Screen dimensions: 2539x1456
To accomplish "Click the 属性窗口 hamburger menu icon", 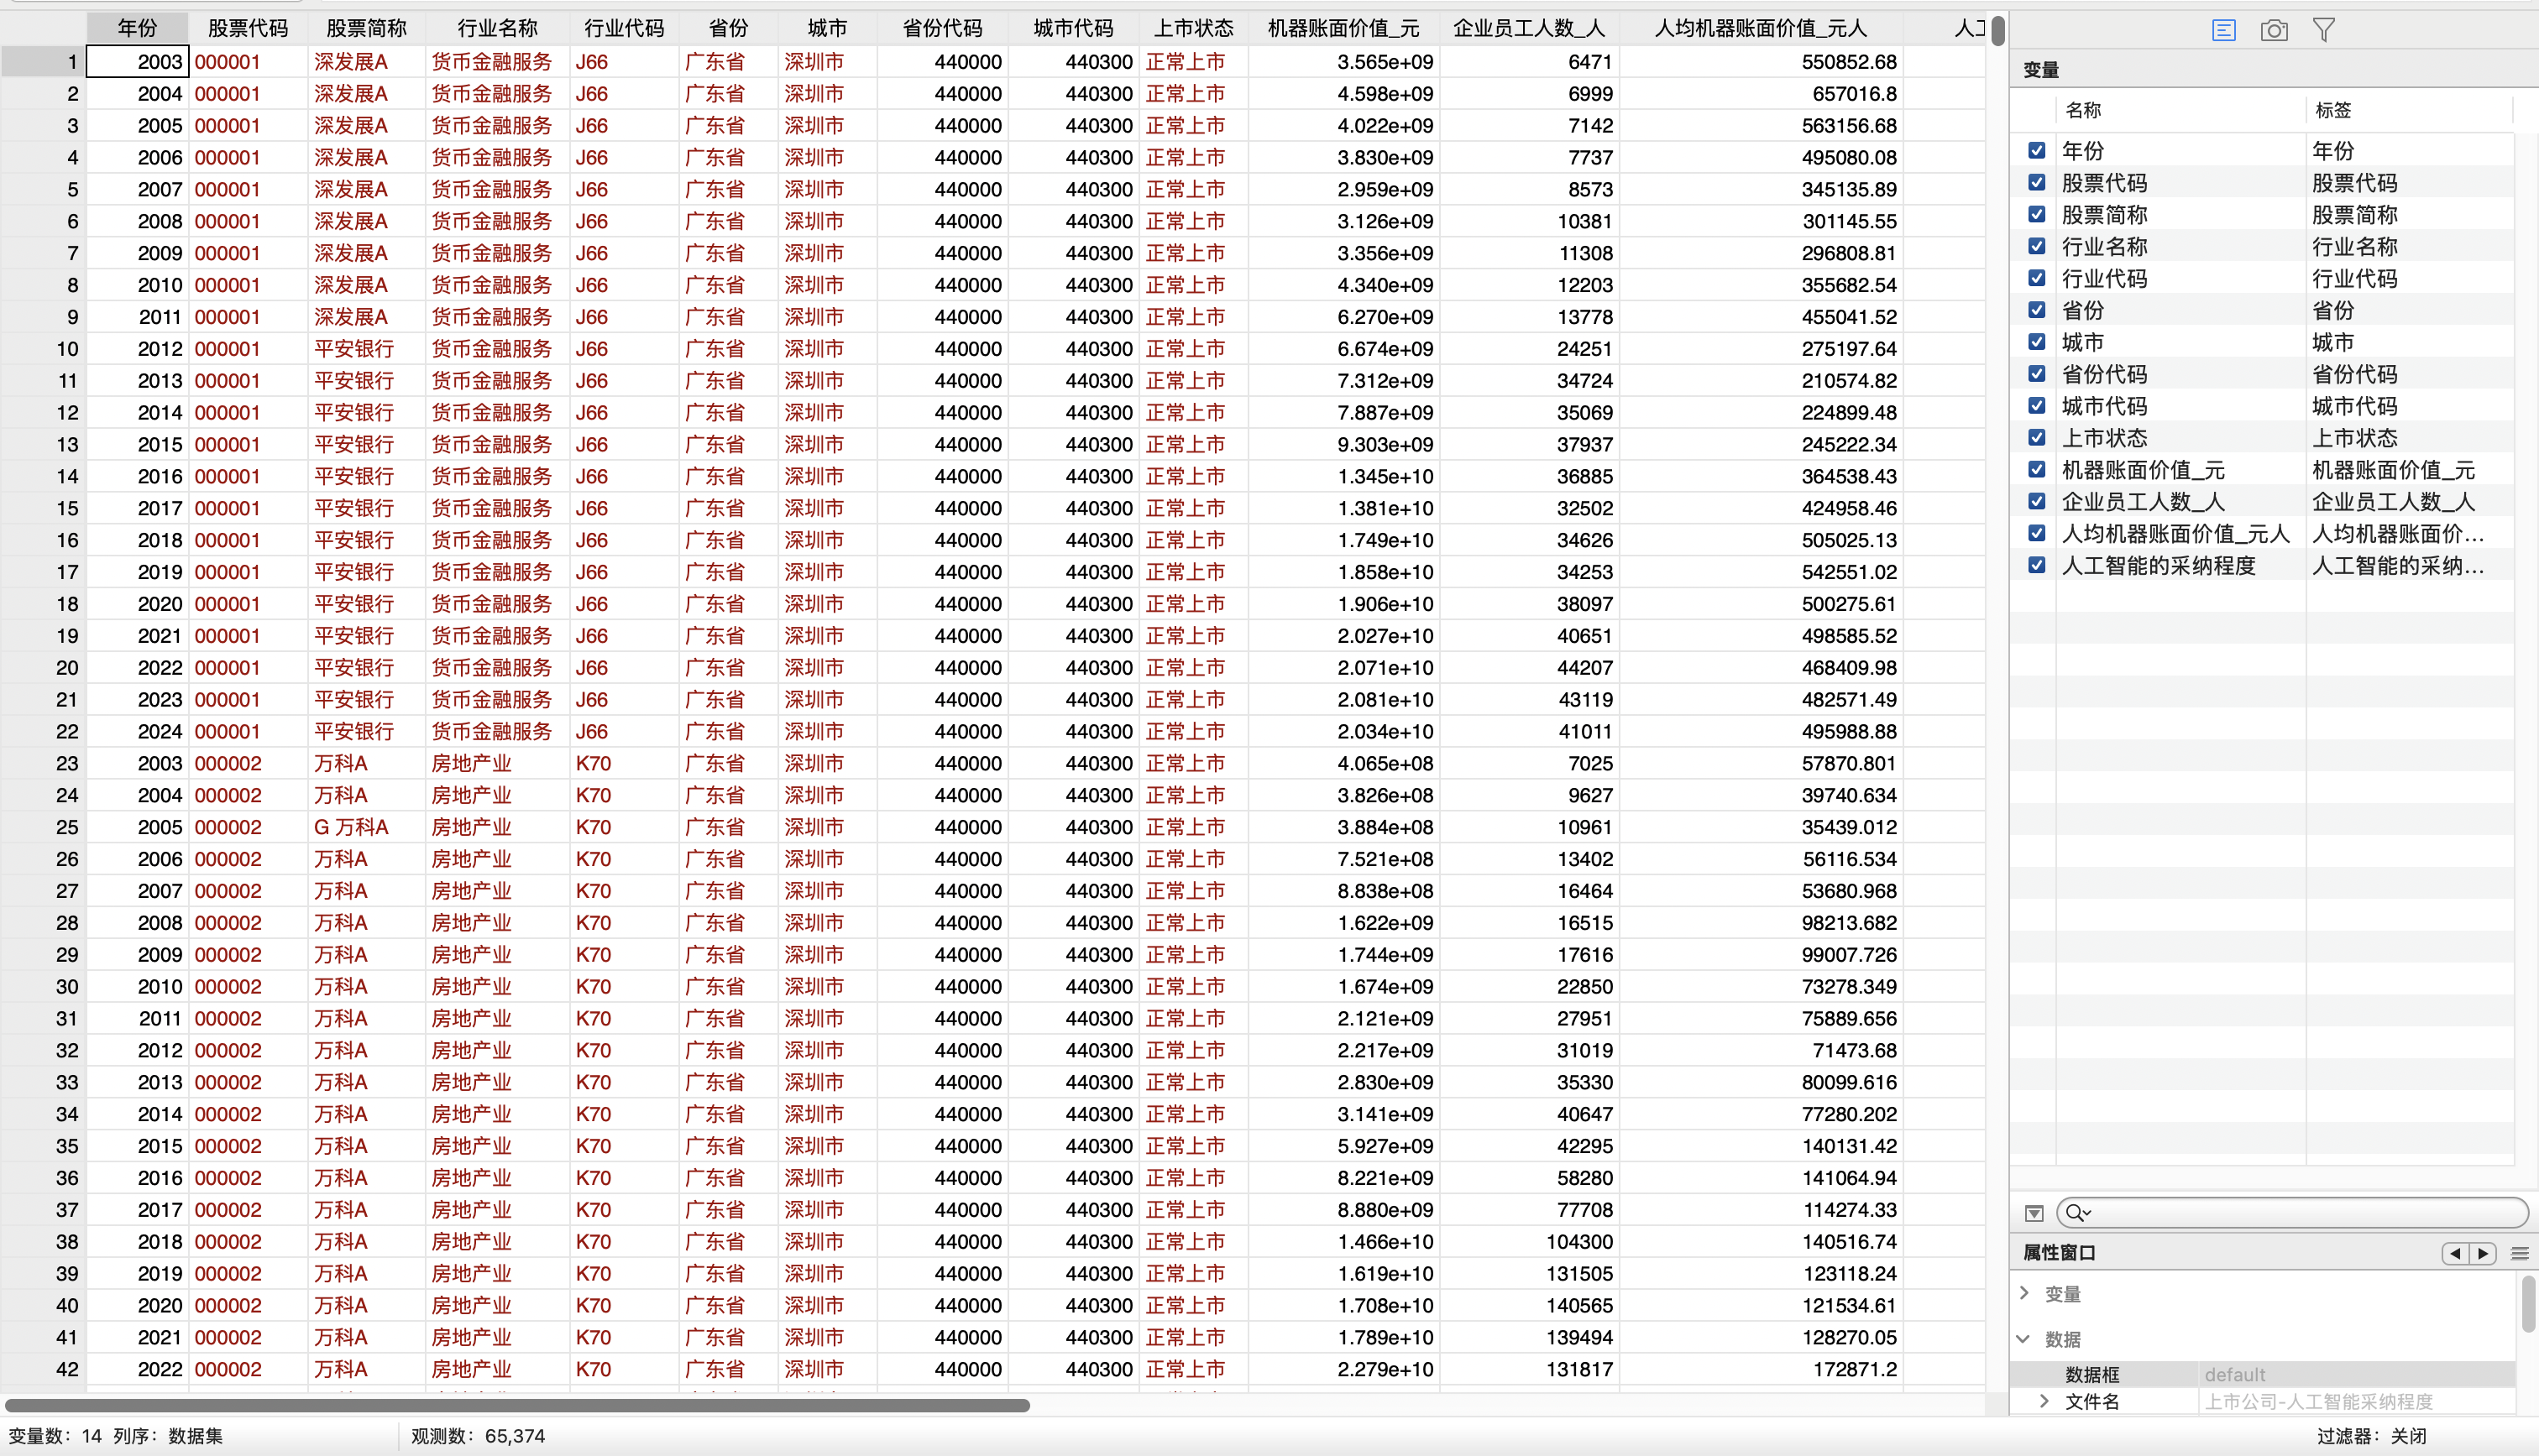I will pos(2520,1253).
